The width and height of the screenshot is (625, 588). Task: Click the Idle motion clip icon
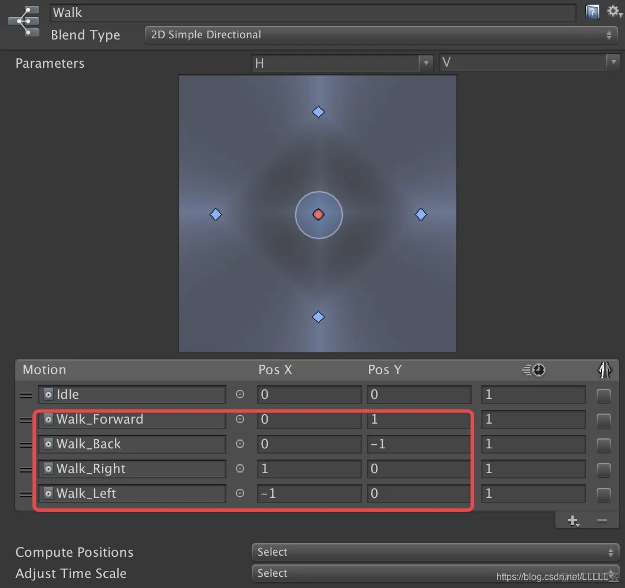click(x=48, y=394)
